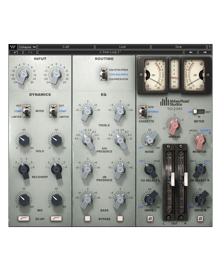Load the next preset with right arrow
The image size is (221, 271).
click(205, 52)
